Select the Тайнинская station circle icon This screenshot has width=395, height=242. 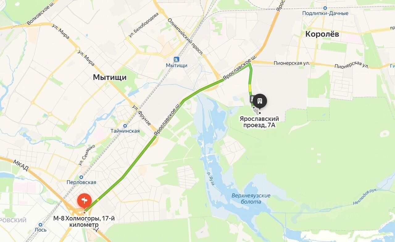(x=125, y=126)
